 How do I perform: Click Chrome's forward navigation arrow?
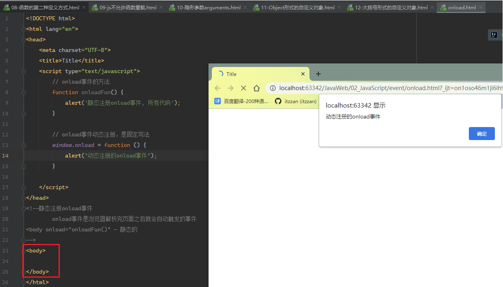click(x=231, y=88)
